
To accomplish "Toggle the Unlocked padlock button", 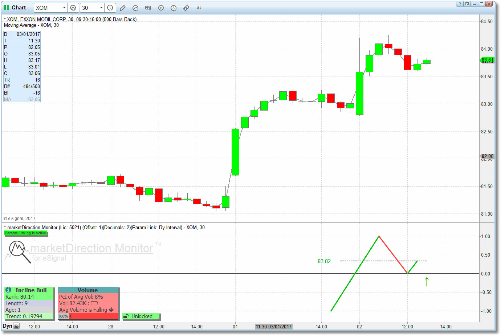I will click(x=141, y=316).
